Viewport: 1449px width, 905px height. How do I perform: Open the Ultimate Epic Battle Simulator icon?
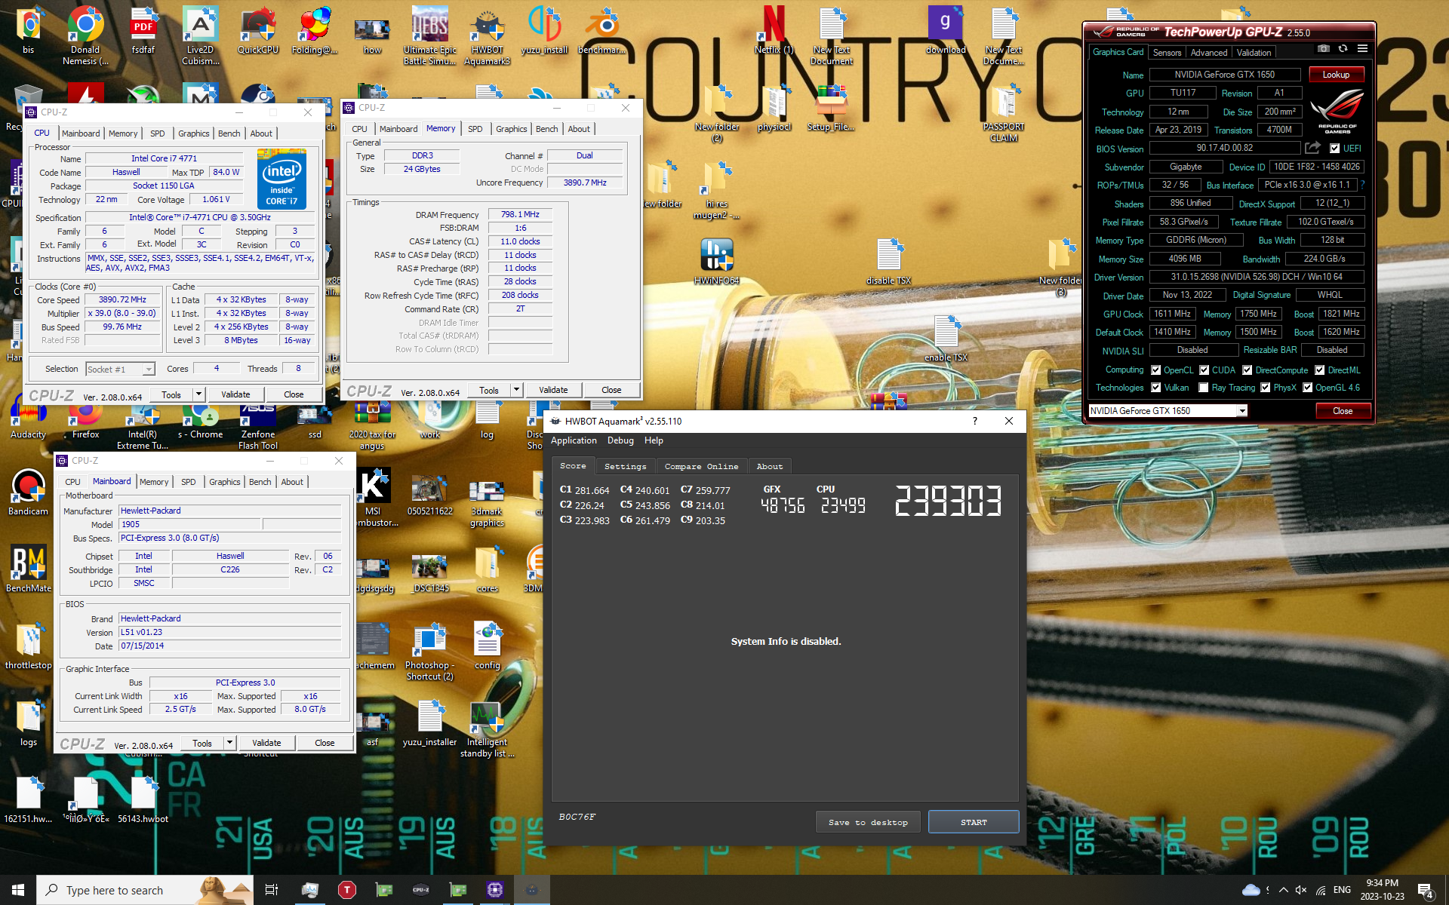click(x=429, y=35)
